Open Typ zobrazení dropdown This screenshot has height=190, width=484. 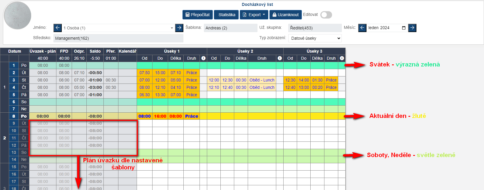pyautogui.click(x=315, y=38)
